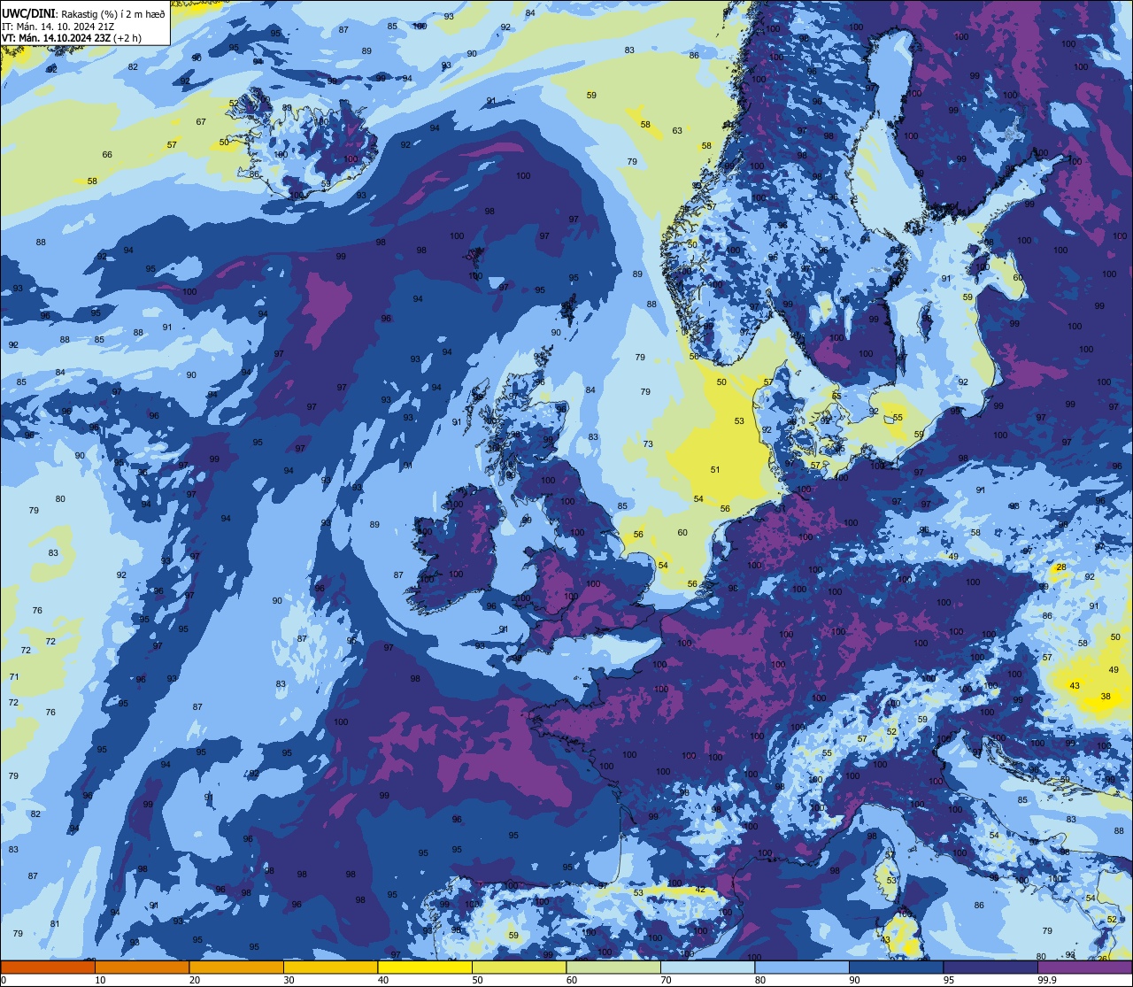Click the '63' humidity value on the map

677,131
